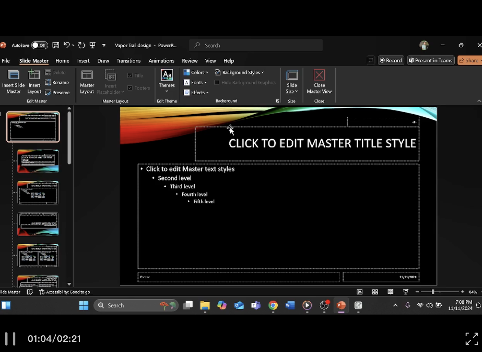482x352 pixels.
Task: Open Google Chrome from taskbar
Action: click(x=273, y=306)
